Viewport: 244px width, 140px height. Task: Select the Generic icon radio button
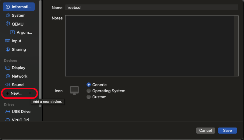[89, 85]
